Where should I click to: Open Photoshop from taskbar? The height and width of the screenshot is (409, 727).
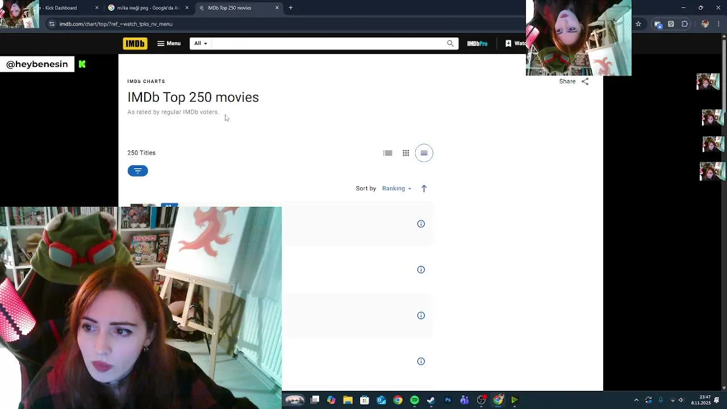[448, 400]
